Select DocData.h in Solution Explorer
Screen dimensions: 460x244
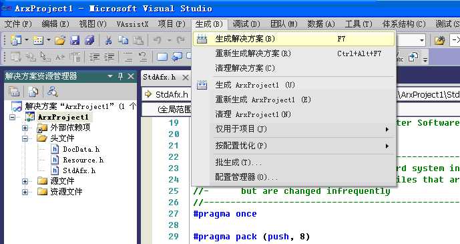click(x=81, y=149)
